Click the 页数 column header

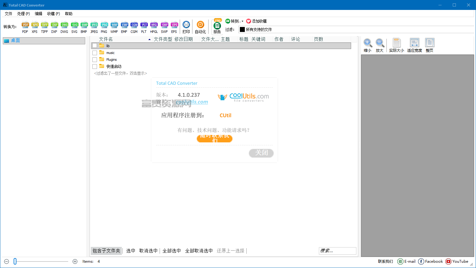pos(319,39)
